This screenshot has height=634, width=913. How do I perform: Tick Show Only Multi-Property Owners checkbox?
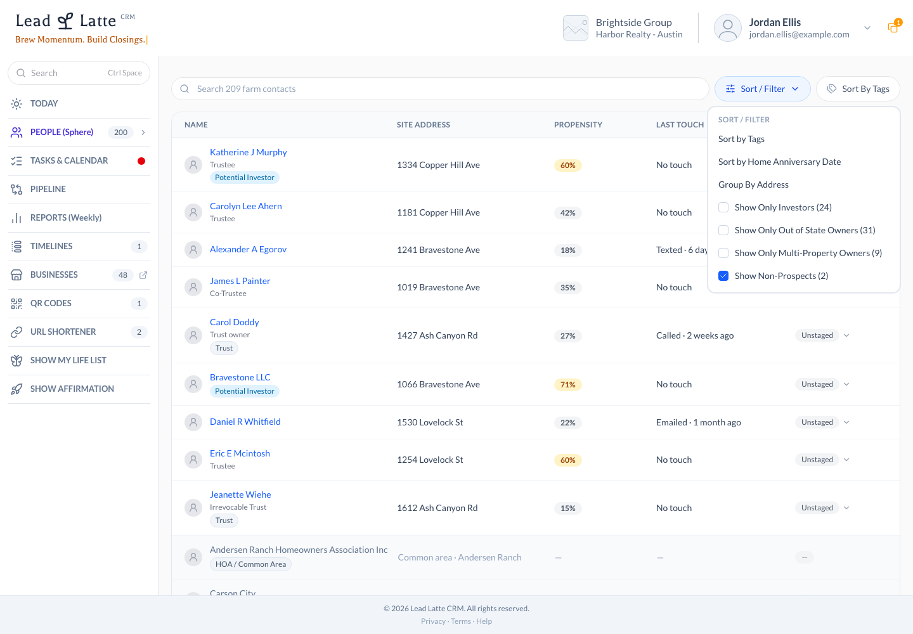point(723,253)
